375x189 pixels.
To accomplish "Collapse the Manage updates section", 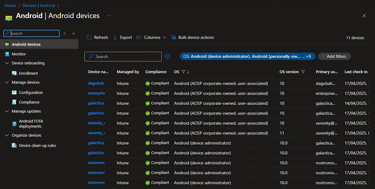I will [7, 111].
